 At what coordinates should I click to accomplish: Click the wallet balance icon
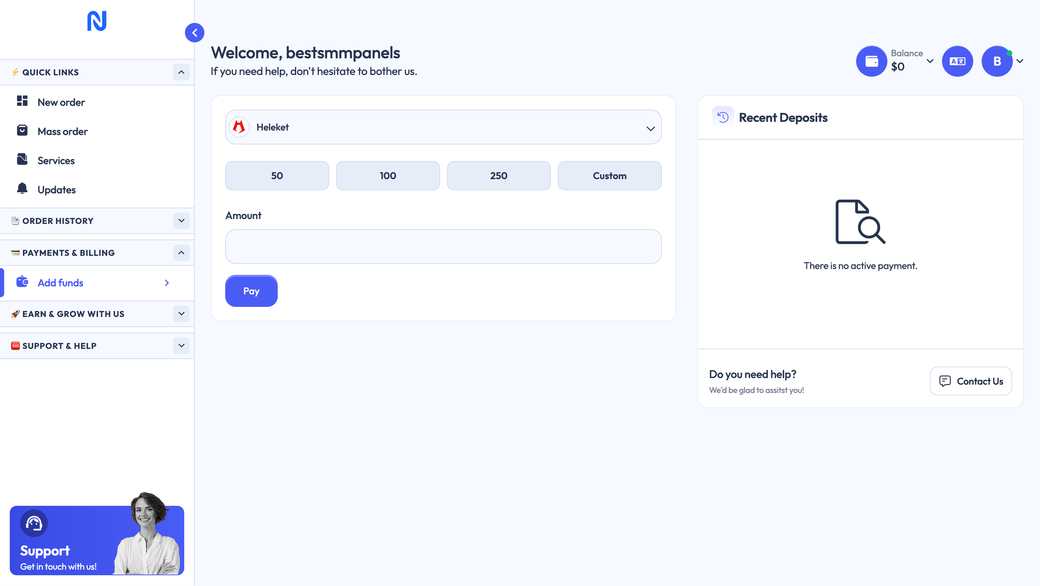pos(871,61)
